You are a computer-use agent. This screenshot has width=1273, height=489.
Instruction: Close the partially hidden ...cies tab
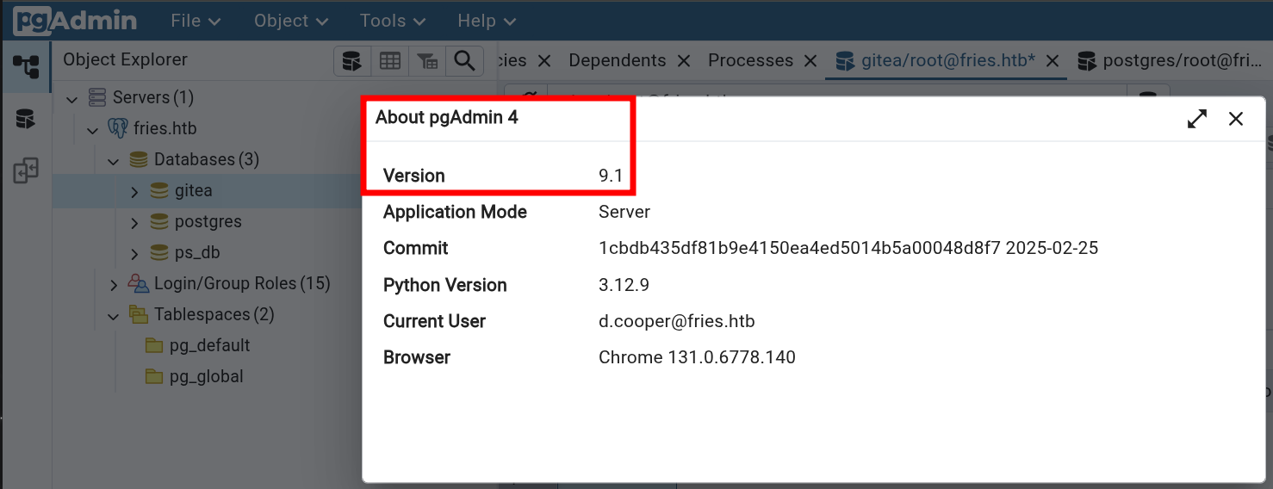[x=544, y=61]
